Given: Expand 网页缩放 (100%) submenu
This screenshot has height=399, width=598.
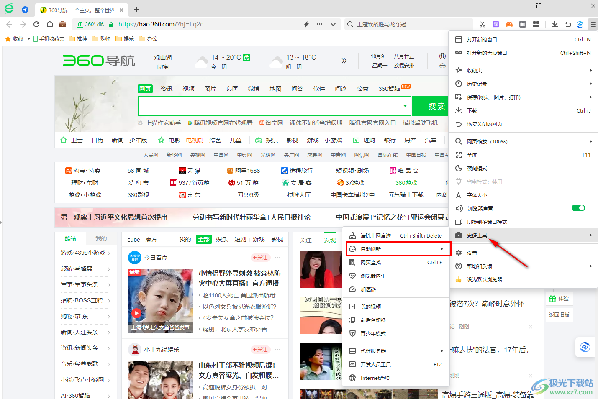Looking at the screenshot, I should [x=523, y=141].
